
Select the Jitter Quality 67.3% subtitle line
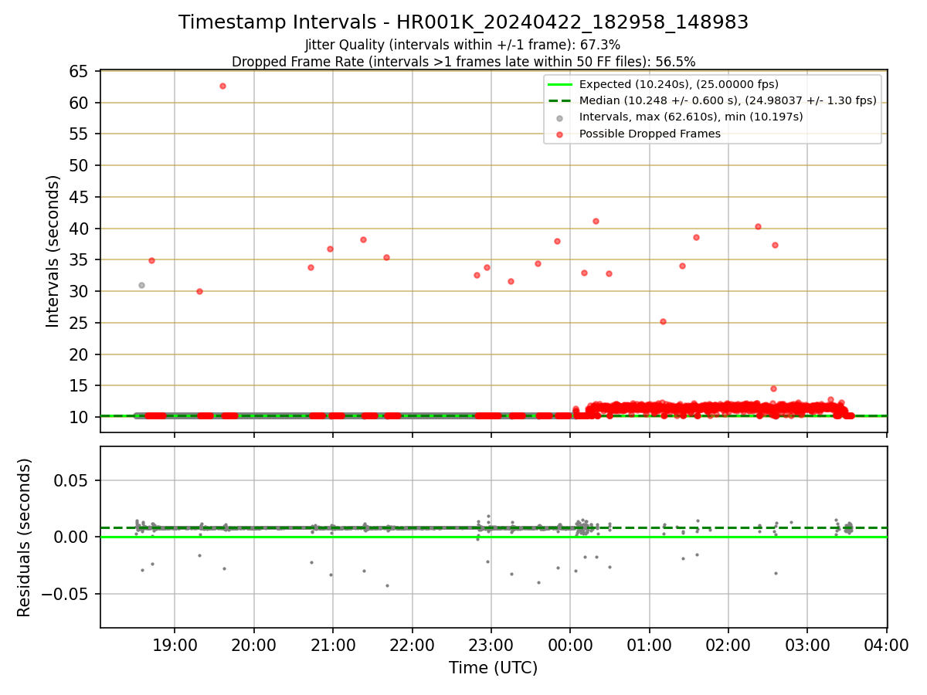(463, 45)
